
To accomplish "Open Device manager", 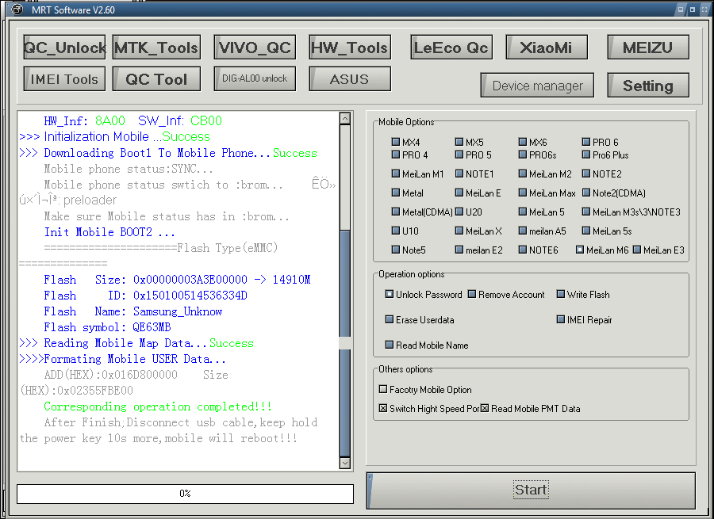I will point(537,86).
